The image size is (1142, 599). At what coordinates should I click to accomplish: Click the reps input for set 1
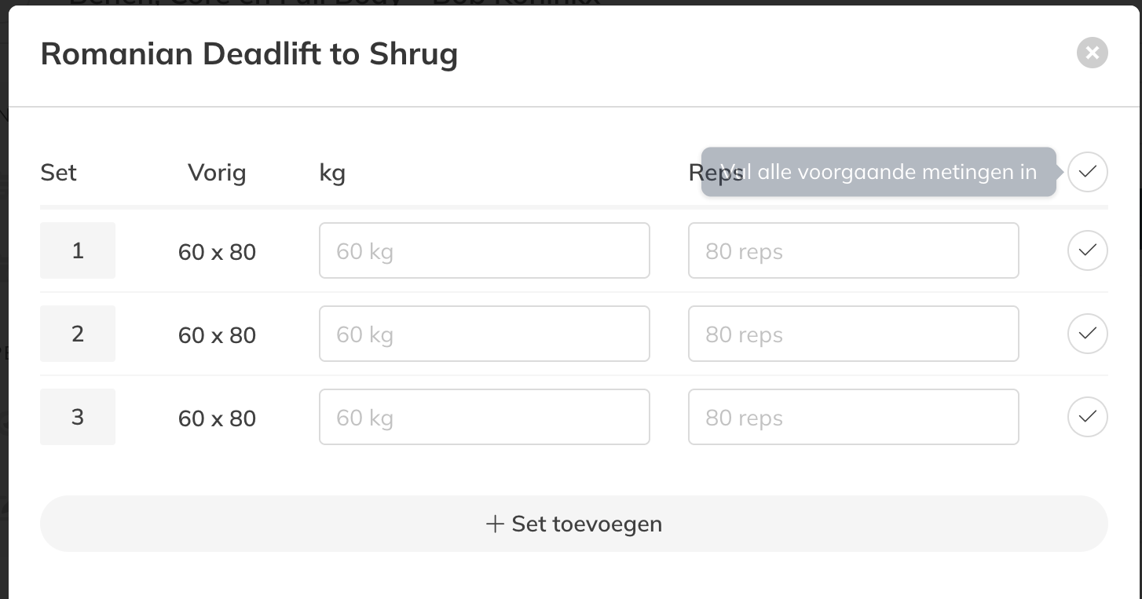click(853, 250)
